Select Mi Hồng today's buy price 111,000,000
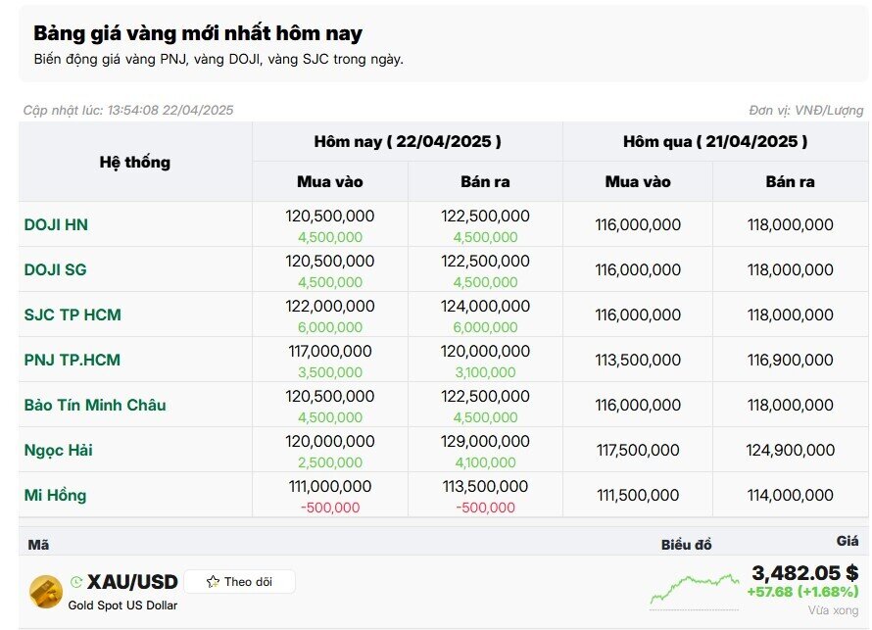 [330, 486]
